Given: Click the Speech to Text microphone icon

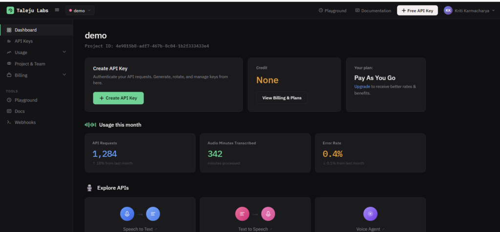Looking at the screenshot, I should (127, 213).
